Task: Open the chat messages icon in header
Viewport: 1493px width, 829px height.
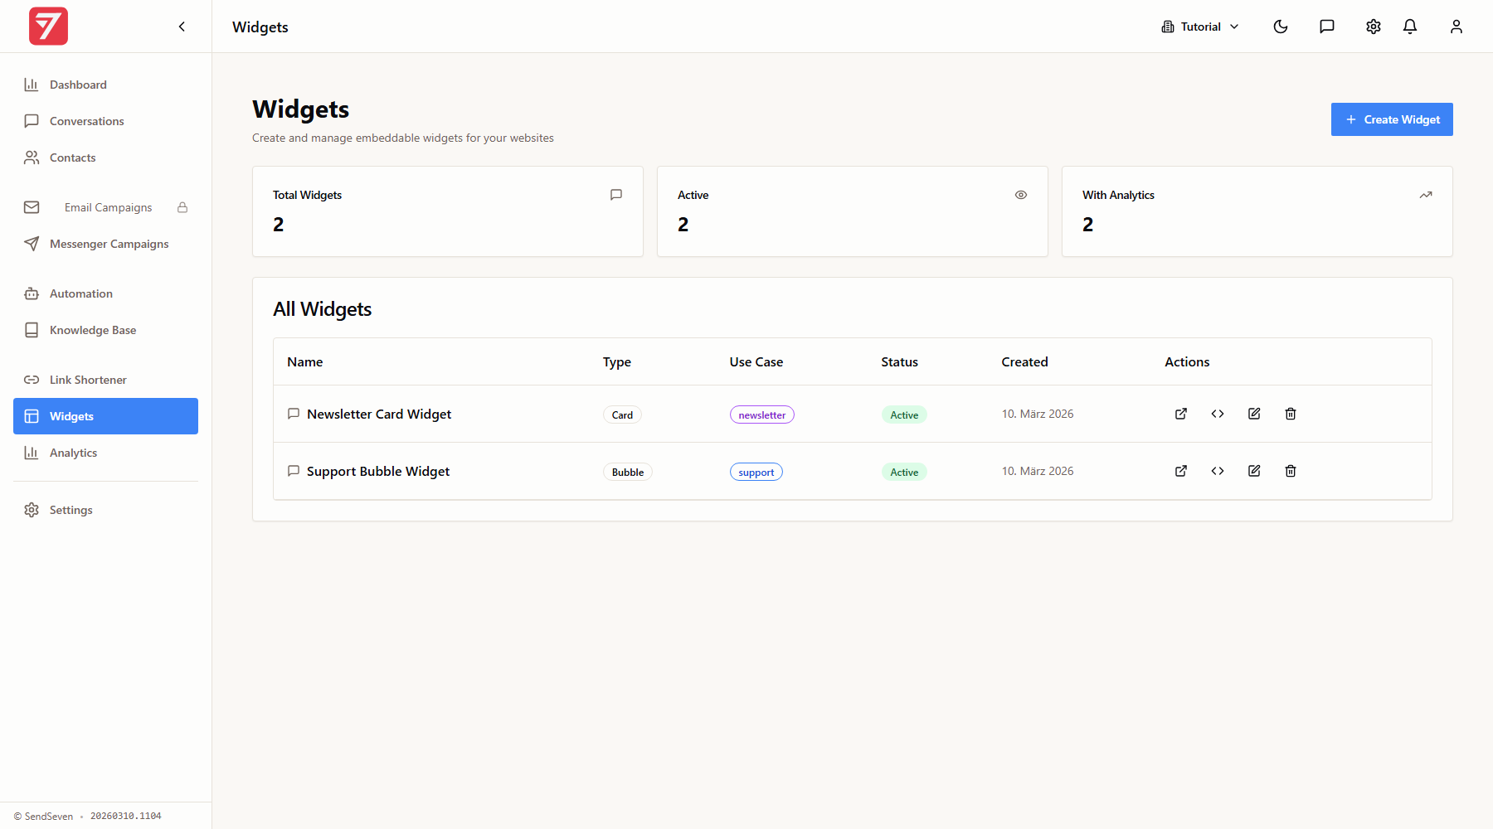Action: tap(1327, 27)
